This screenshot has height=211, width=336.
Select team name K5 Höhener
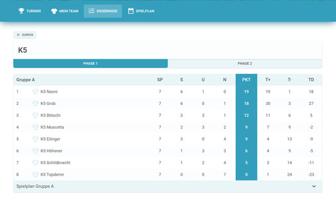(52, 151)
